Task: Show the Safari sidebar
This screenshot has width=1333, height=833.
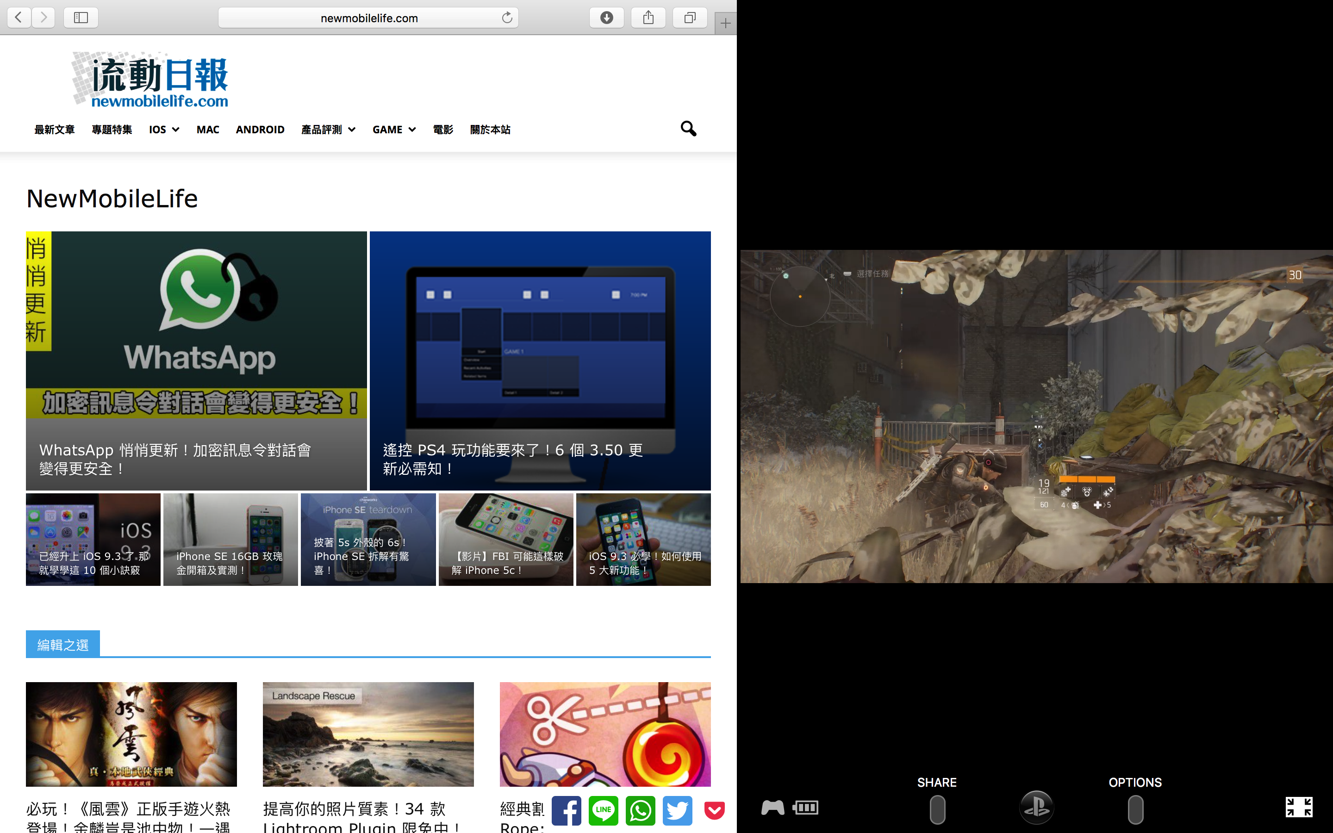Action: 81,18
